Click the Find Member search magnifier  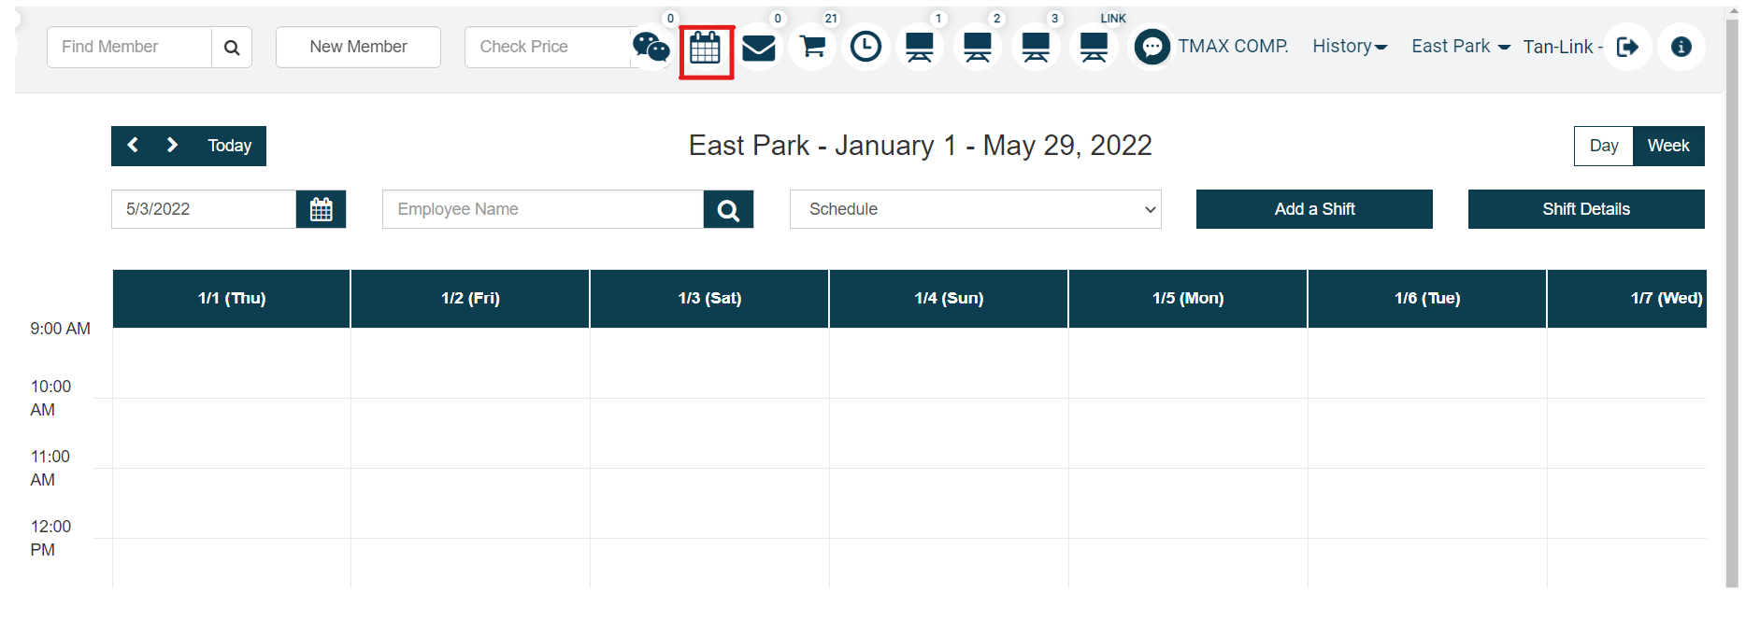pos(232,47)
